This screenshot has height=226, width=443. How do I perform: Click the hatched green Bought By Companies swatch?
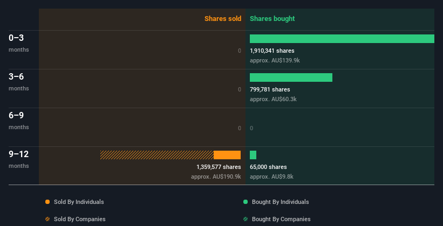tap(246, 219)
